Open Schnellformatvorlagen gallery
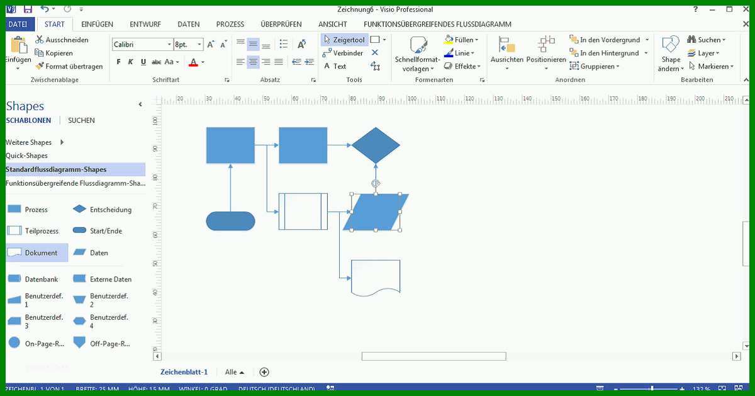This screenshot has height=396, width=755. click(418, 54)
